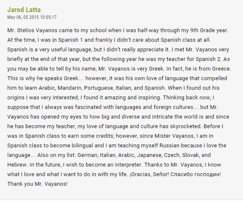The width and height of the screenshot is (243, 202).
Task: Click the May 06 2015 timestamp
Action: coord(32,17)
